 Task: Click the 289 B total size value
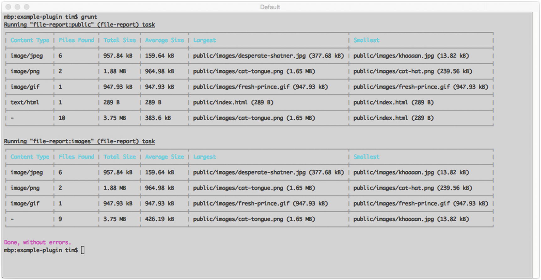(111, 102)
